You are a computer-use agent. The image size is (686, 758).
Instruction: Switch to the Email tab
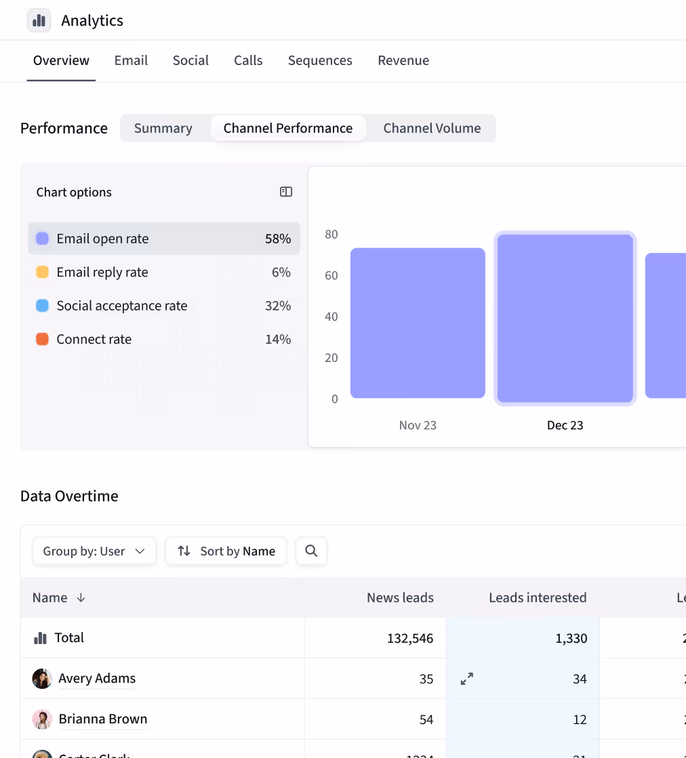coord(131,60)
